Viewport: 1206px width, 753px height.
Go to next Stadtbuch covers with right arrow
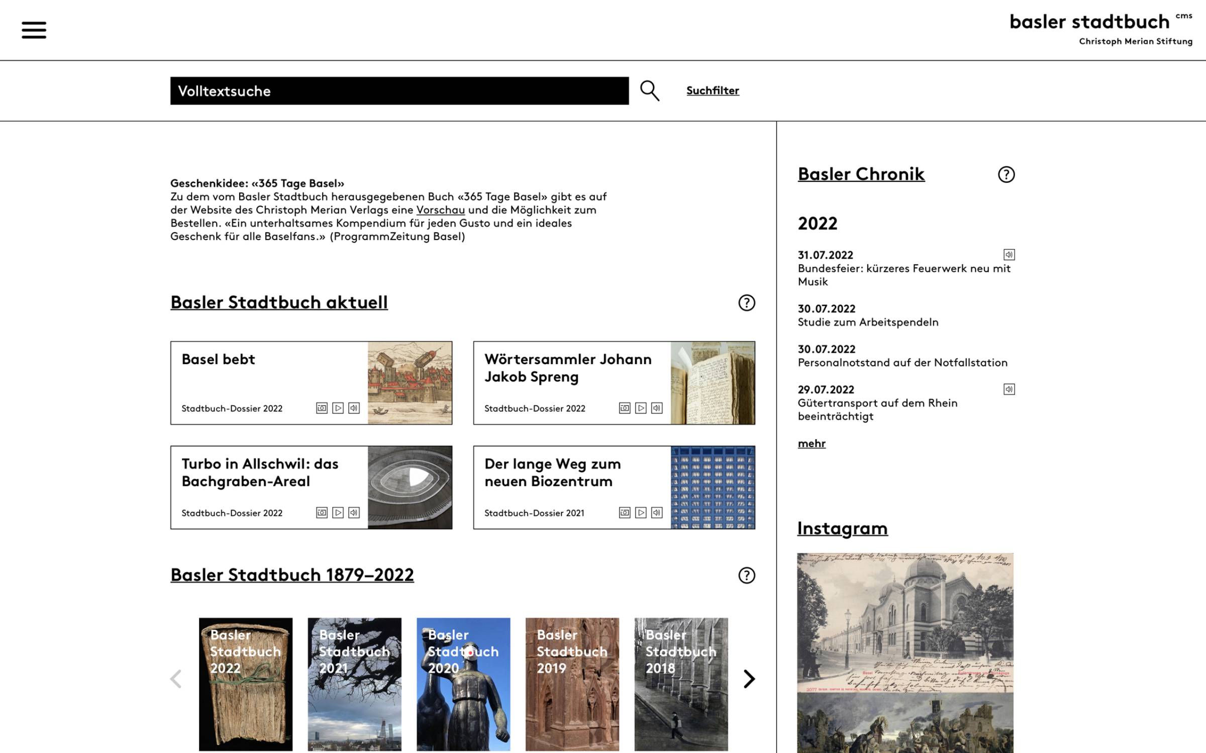pos(749,679)
